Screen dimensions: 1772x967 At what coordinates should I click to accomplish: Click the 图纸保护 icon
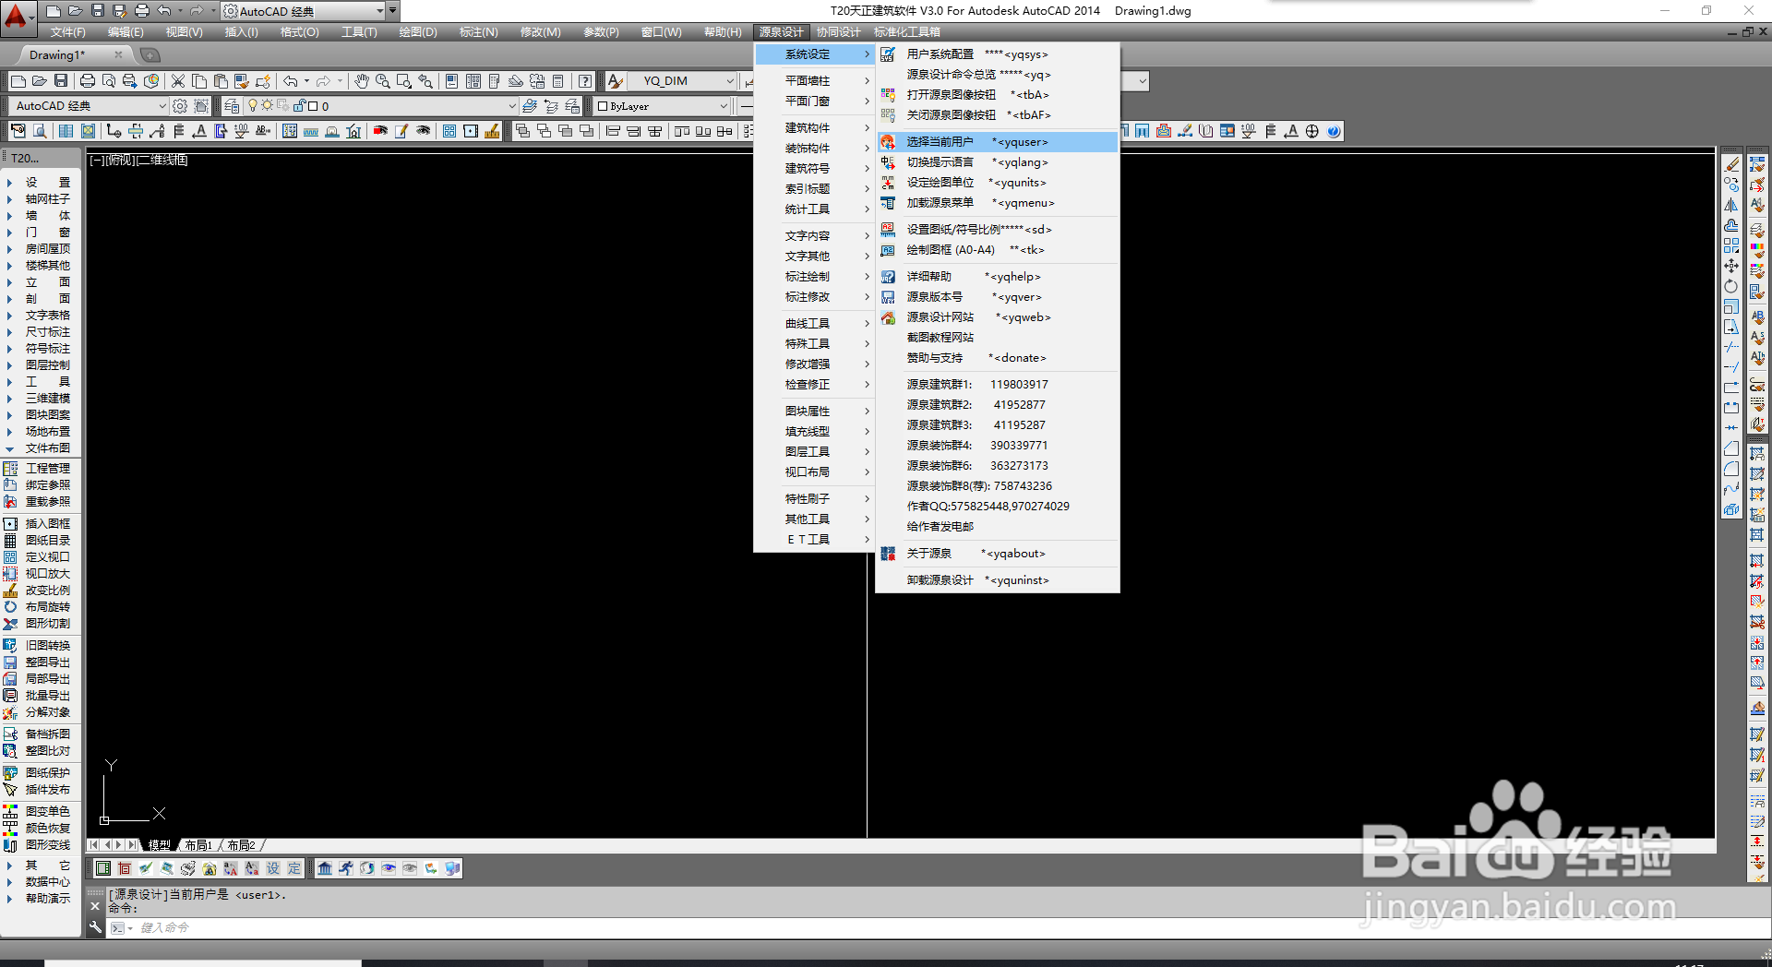pyautogui.click(x=11, y=773)
